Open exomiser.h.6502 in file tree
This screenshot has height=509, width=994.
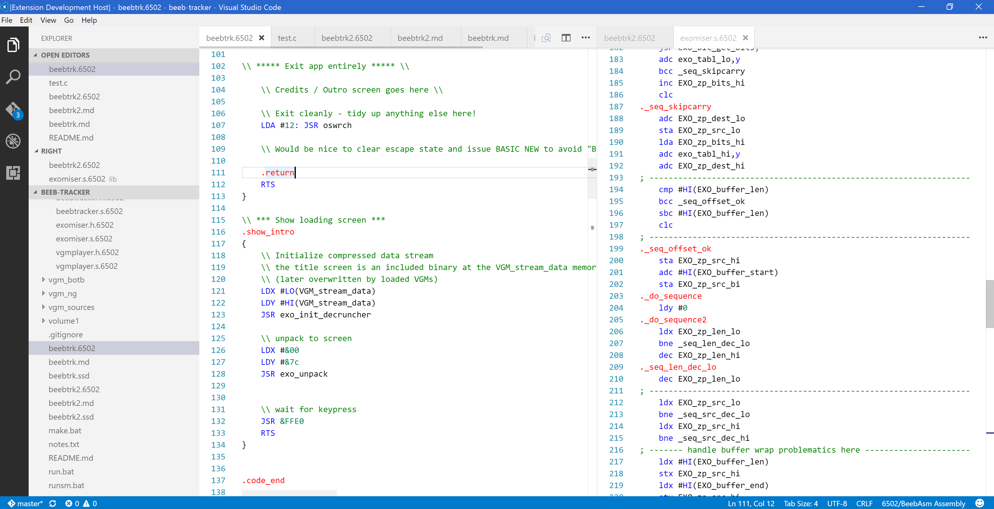114,225
